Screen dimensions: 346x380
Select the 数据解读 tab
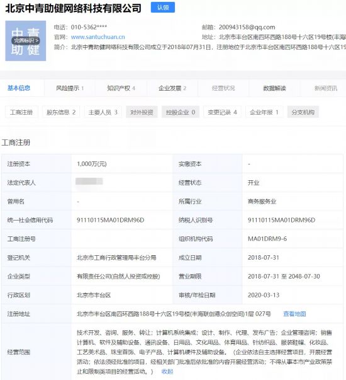coord(274,88)
